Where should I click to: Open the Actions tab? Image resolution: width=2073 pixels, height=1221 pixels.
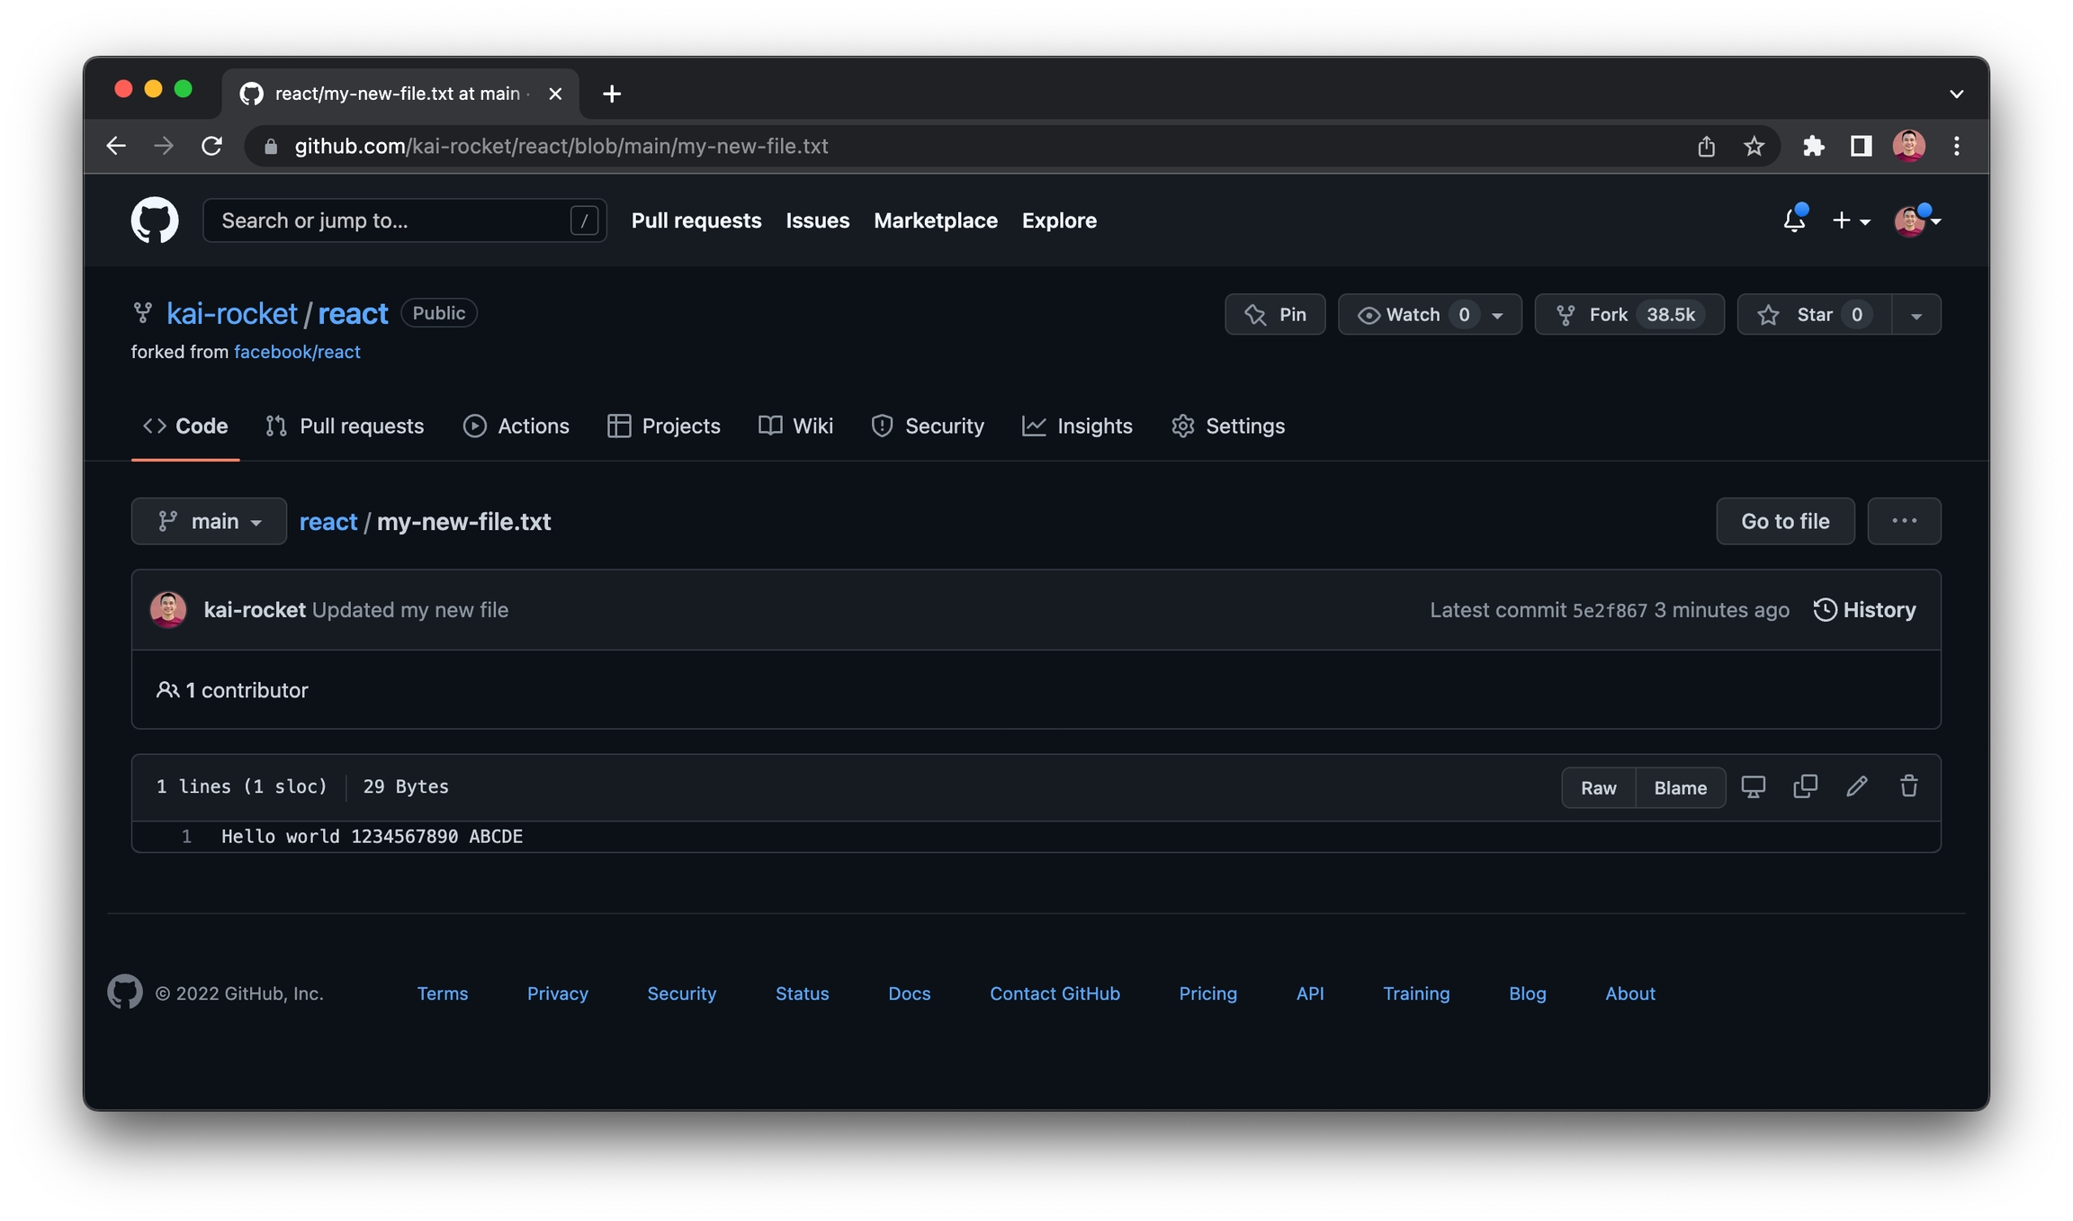click(516, 426)
